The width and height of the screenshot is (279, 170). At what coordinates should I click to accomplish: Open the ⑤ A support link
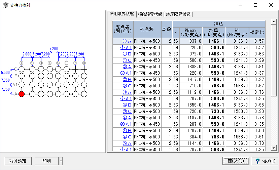[127, 143]
